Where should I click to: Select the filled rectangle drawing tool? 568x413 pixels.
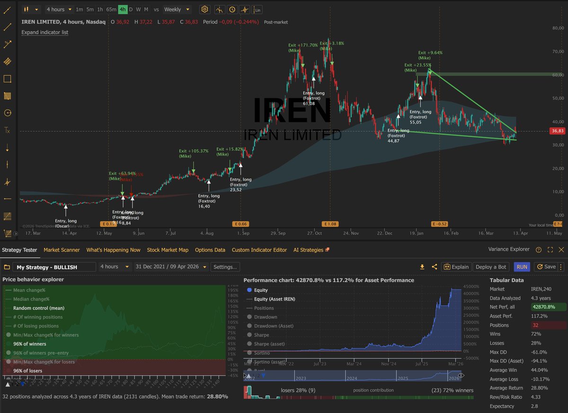pos(7,96)
